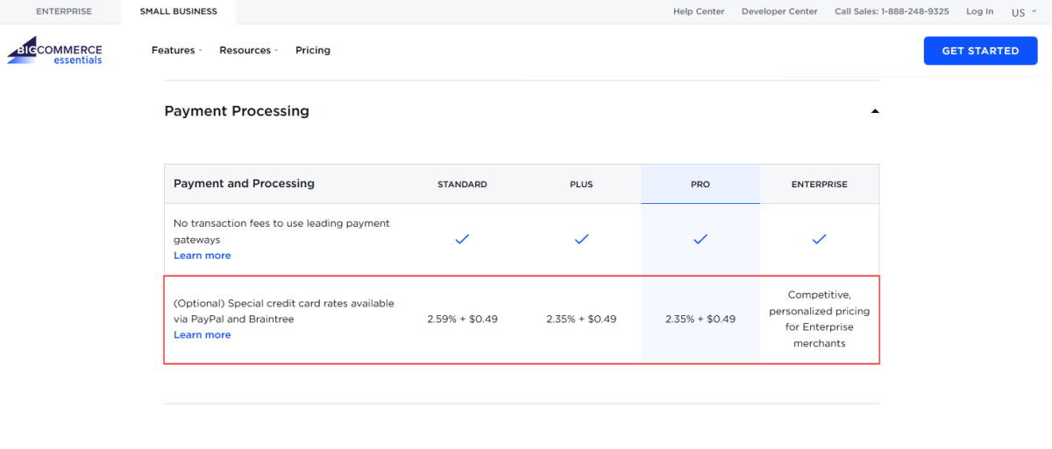Screen dimensions: 1052x449
Task: Select the Small Business tab
Action: pyautogui.click(x=179, y=11)
